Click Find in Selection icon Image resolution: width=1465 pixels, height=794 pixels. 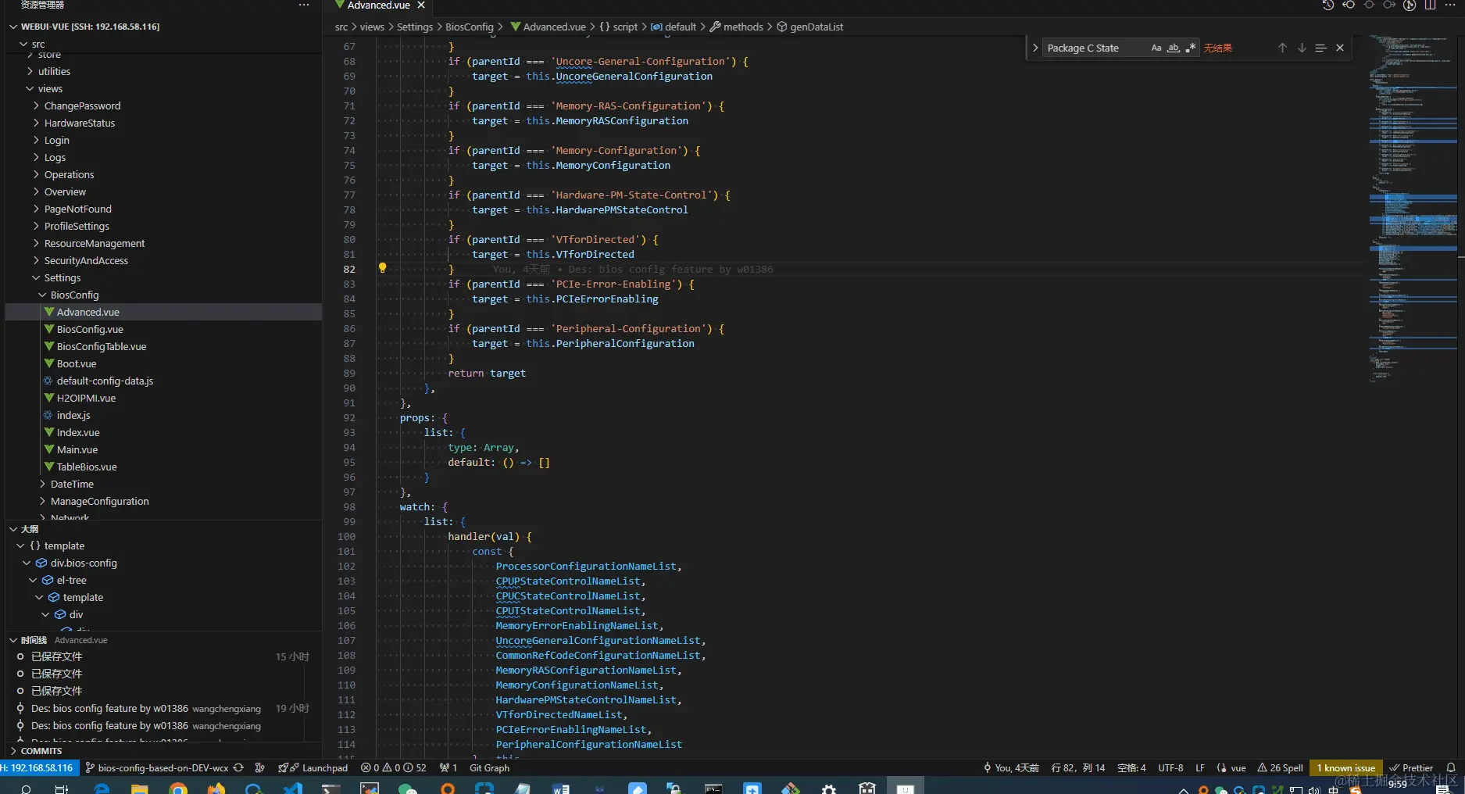coord(1320,48)
